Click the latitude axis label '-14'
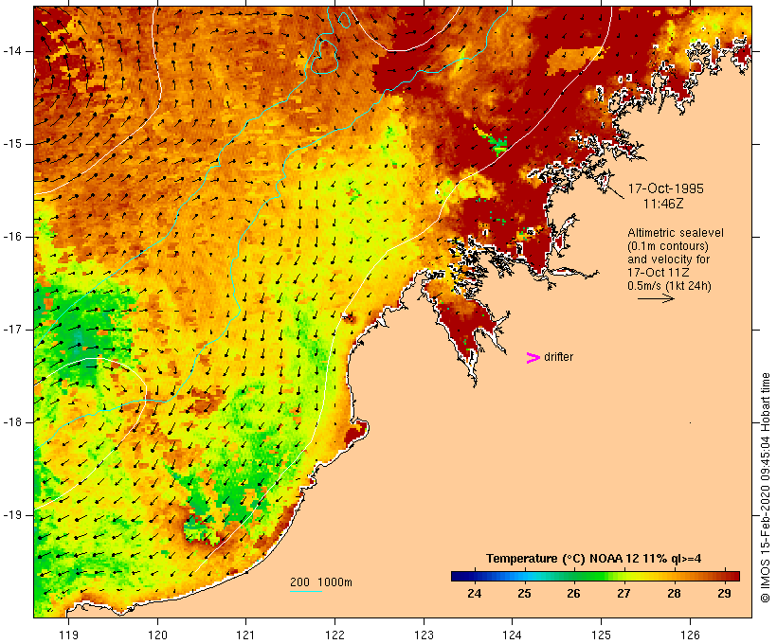Screen dimensions: 777x644 12,51
